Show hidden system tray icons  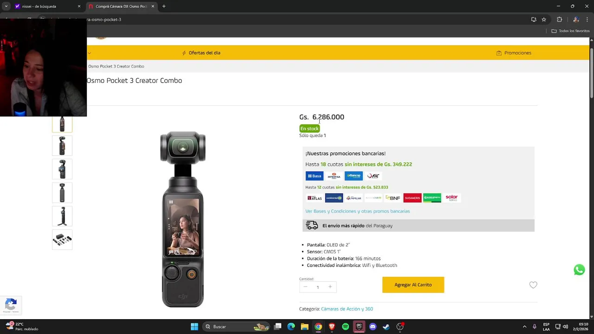click(524, 327)
